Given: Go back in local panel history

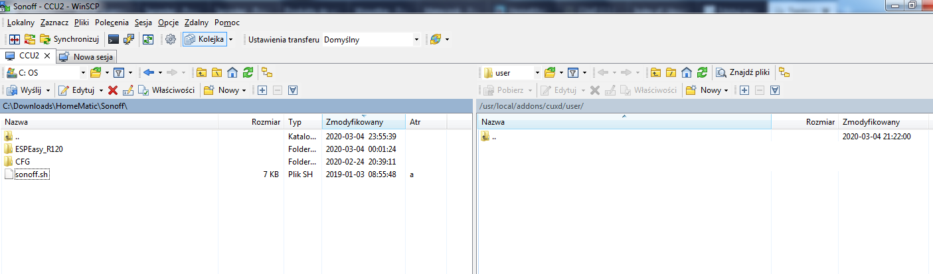Looking at the screenshot, I should (149, 72).
